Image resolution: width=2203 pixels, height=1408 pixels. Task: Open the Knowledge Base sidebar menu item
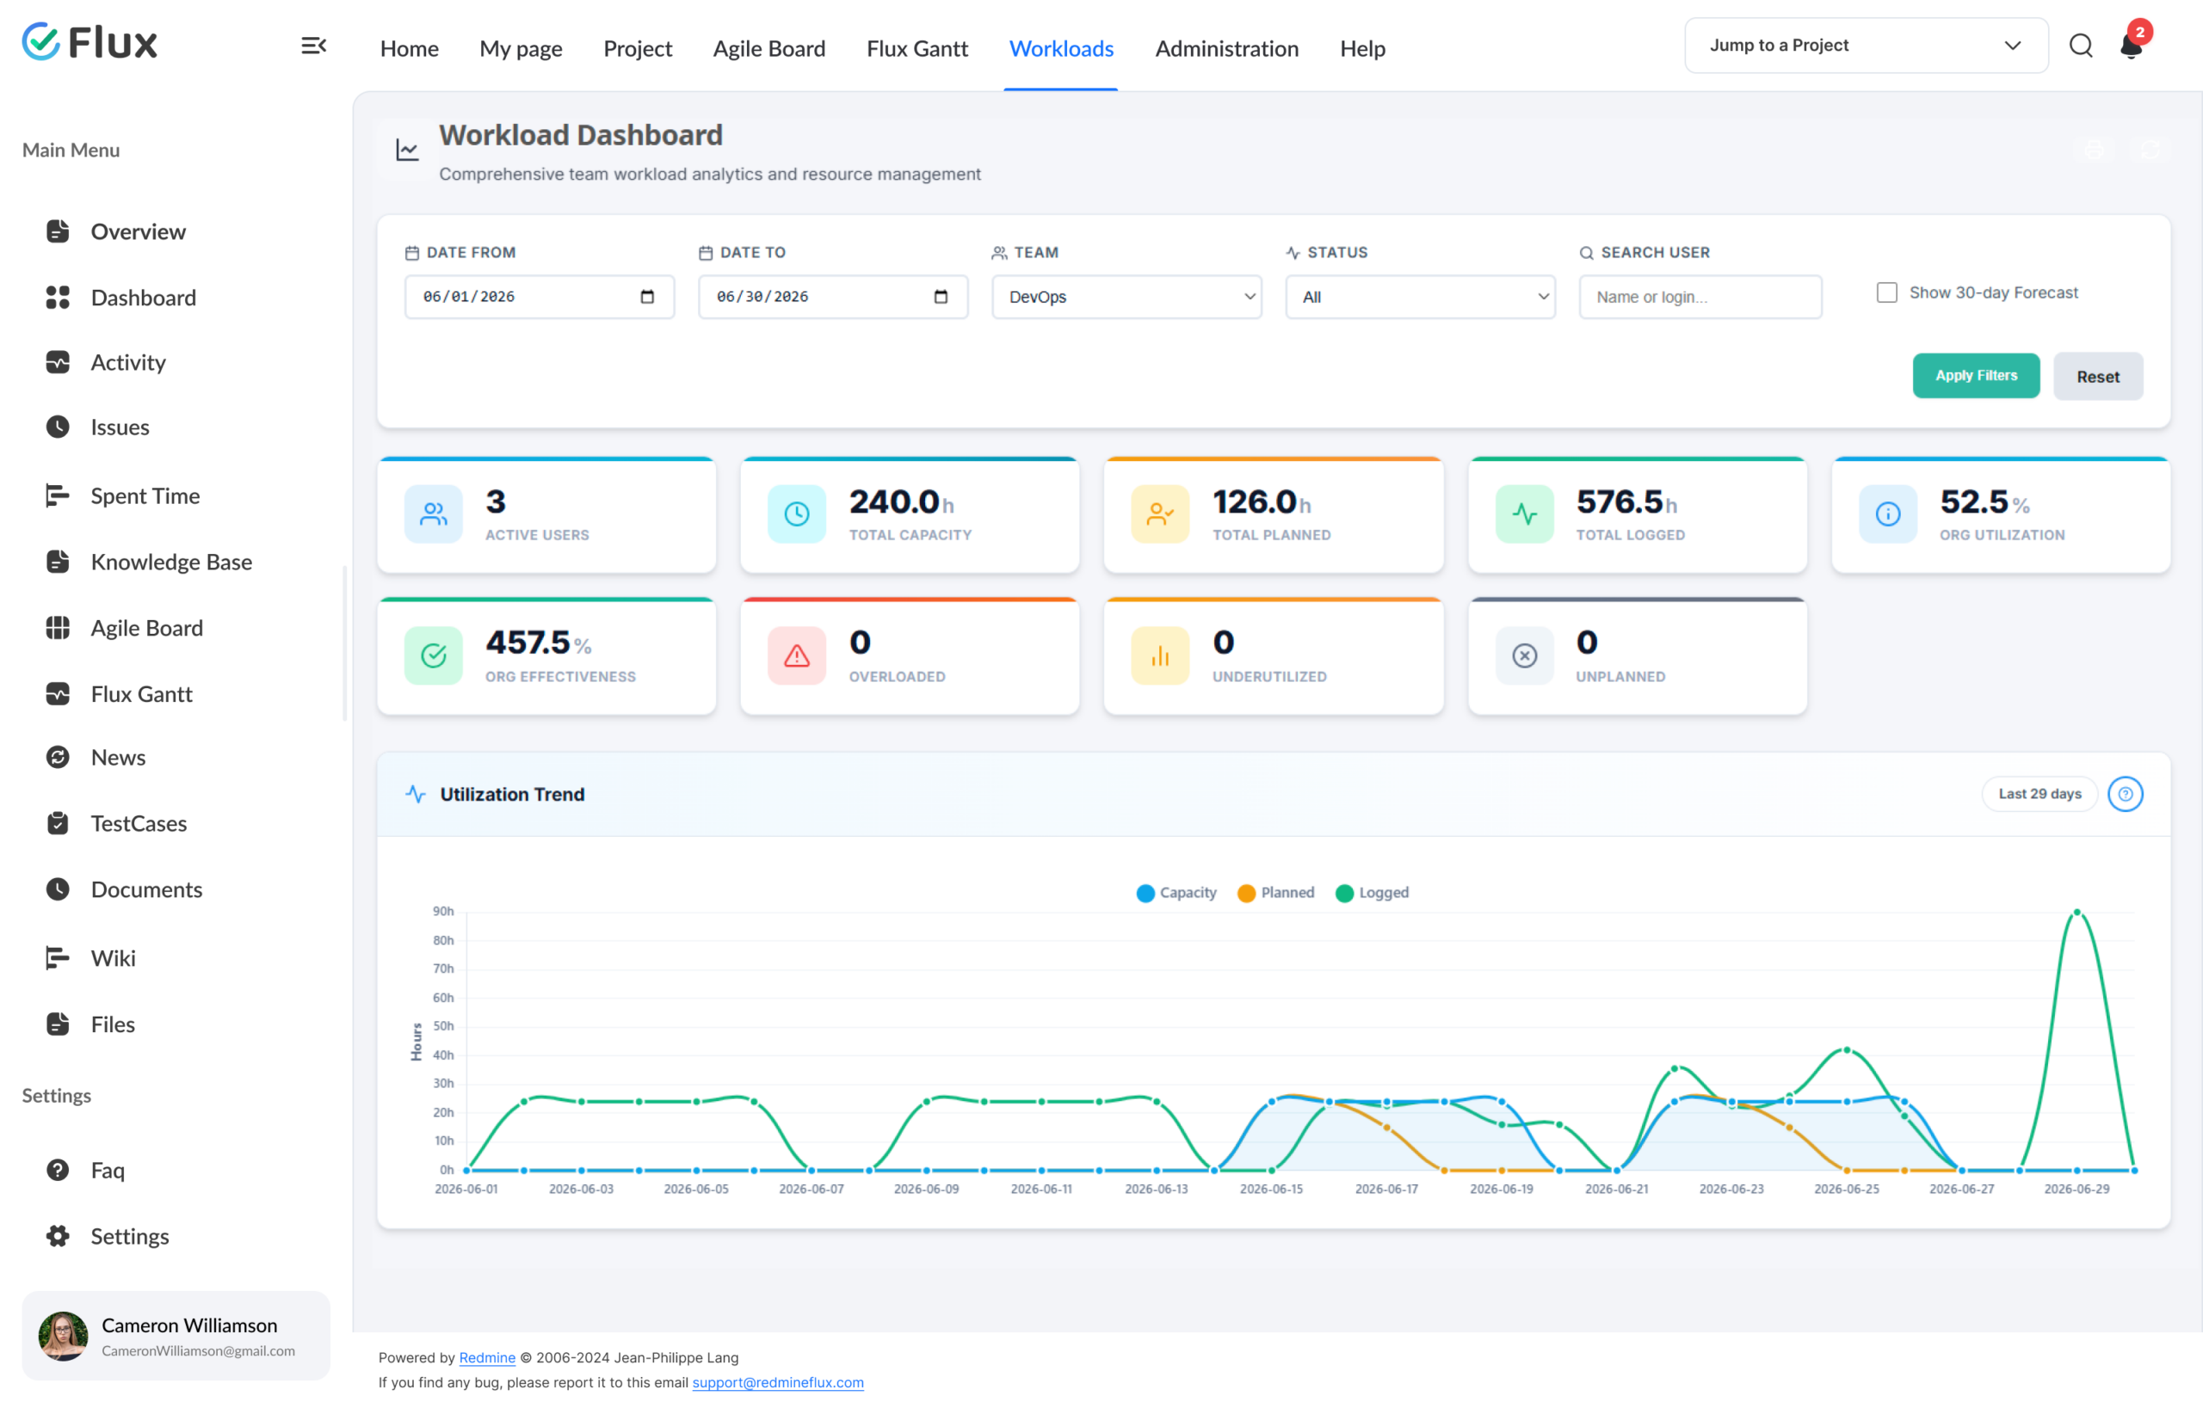171,562
